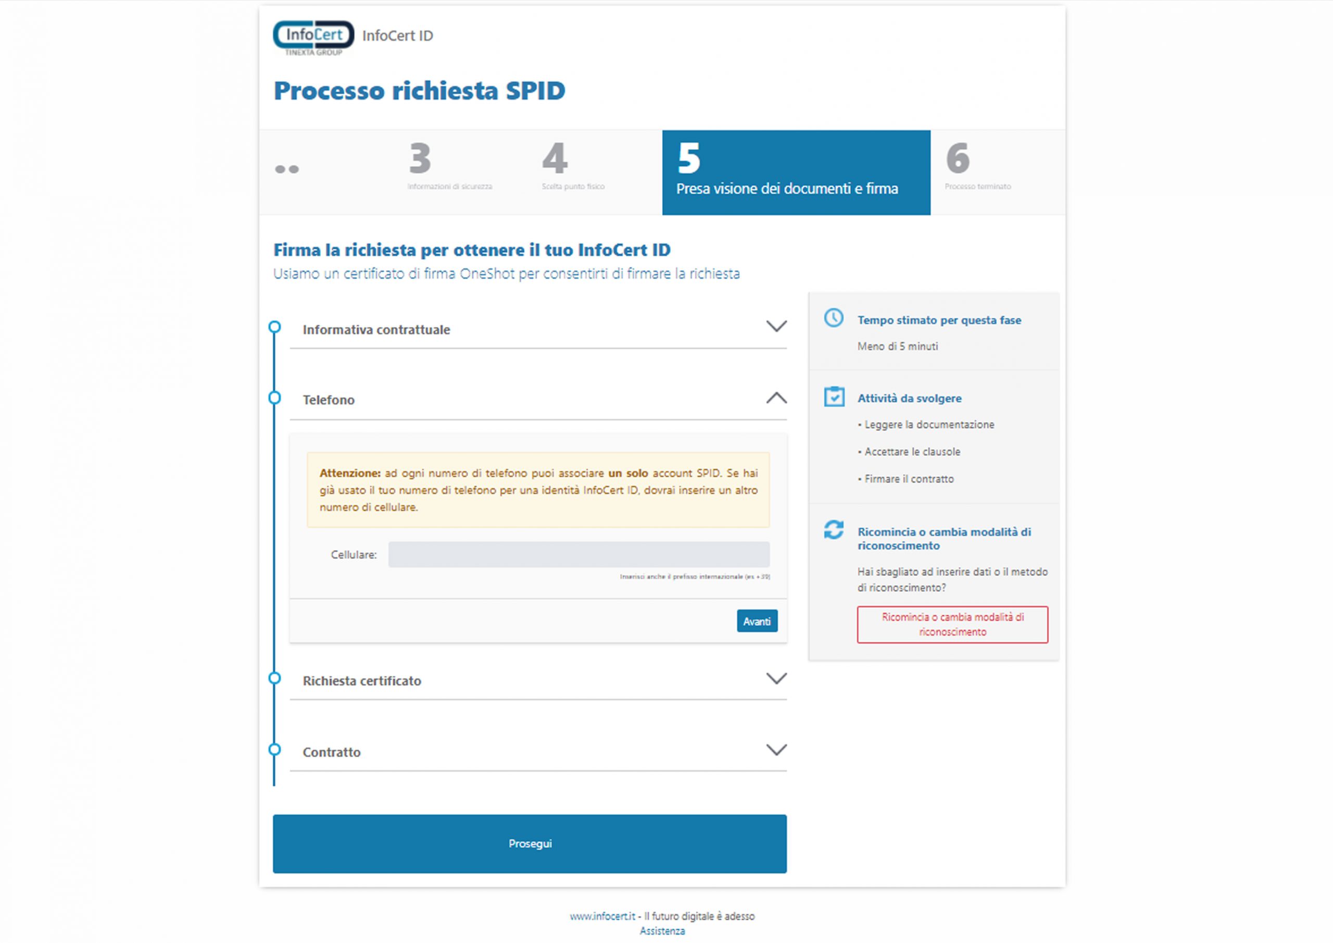
Task: Select step 5 Presa visione dei documenti
Action: tap(796, 172)
